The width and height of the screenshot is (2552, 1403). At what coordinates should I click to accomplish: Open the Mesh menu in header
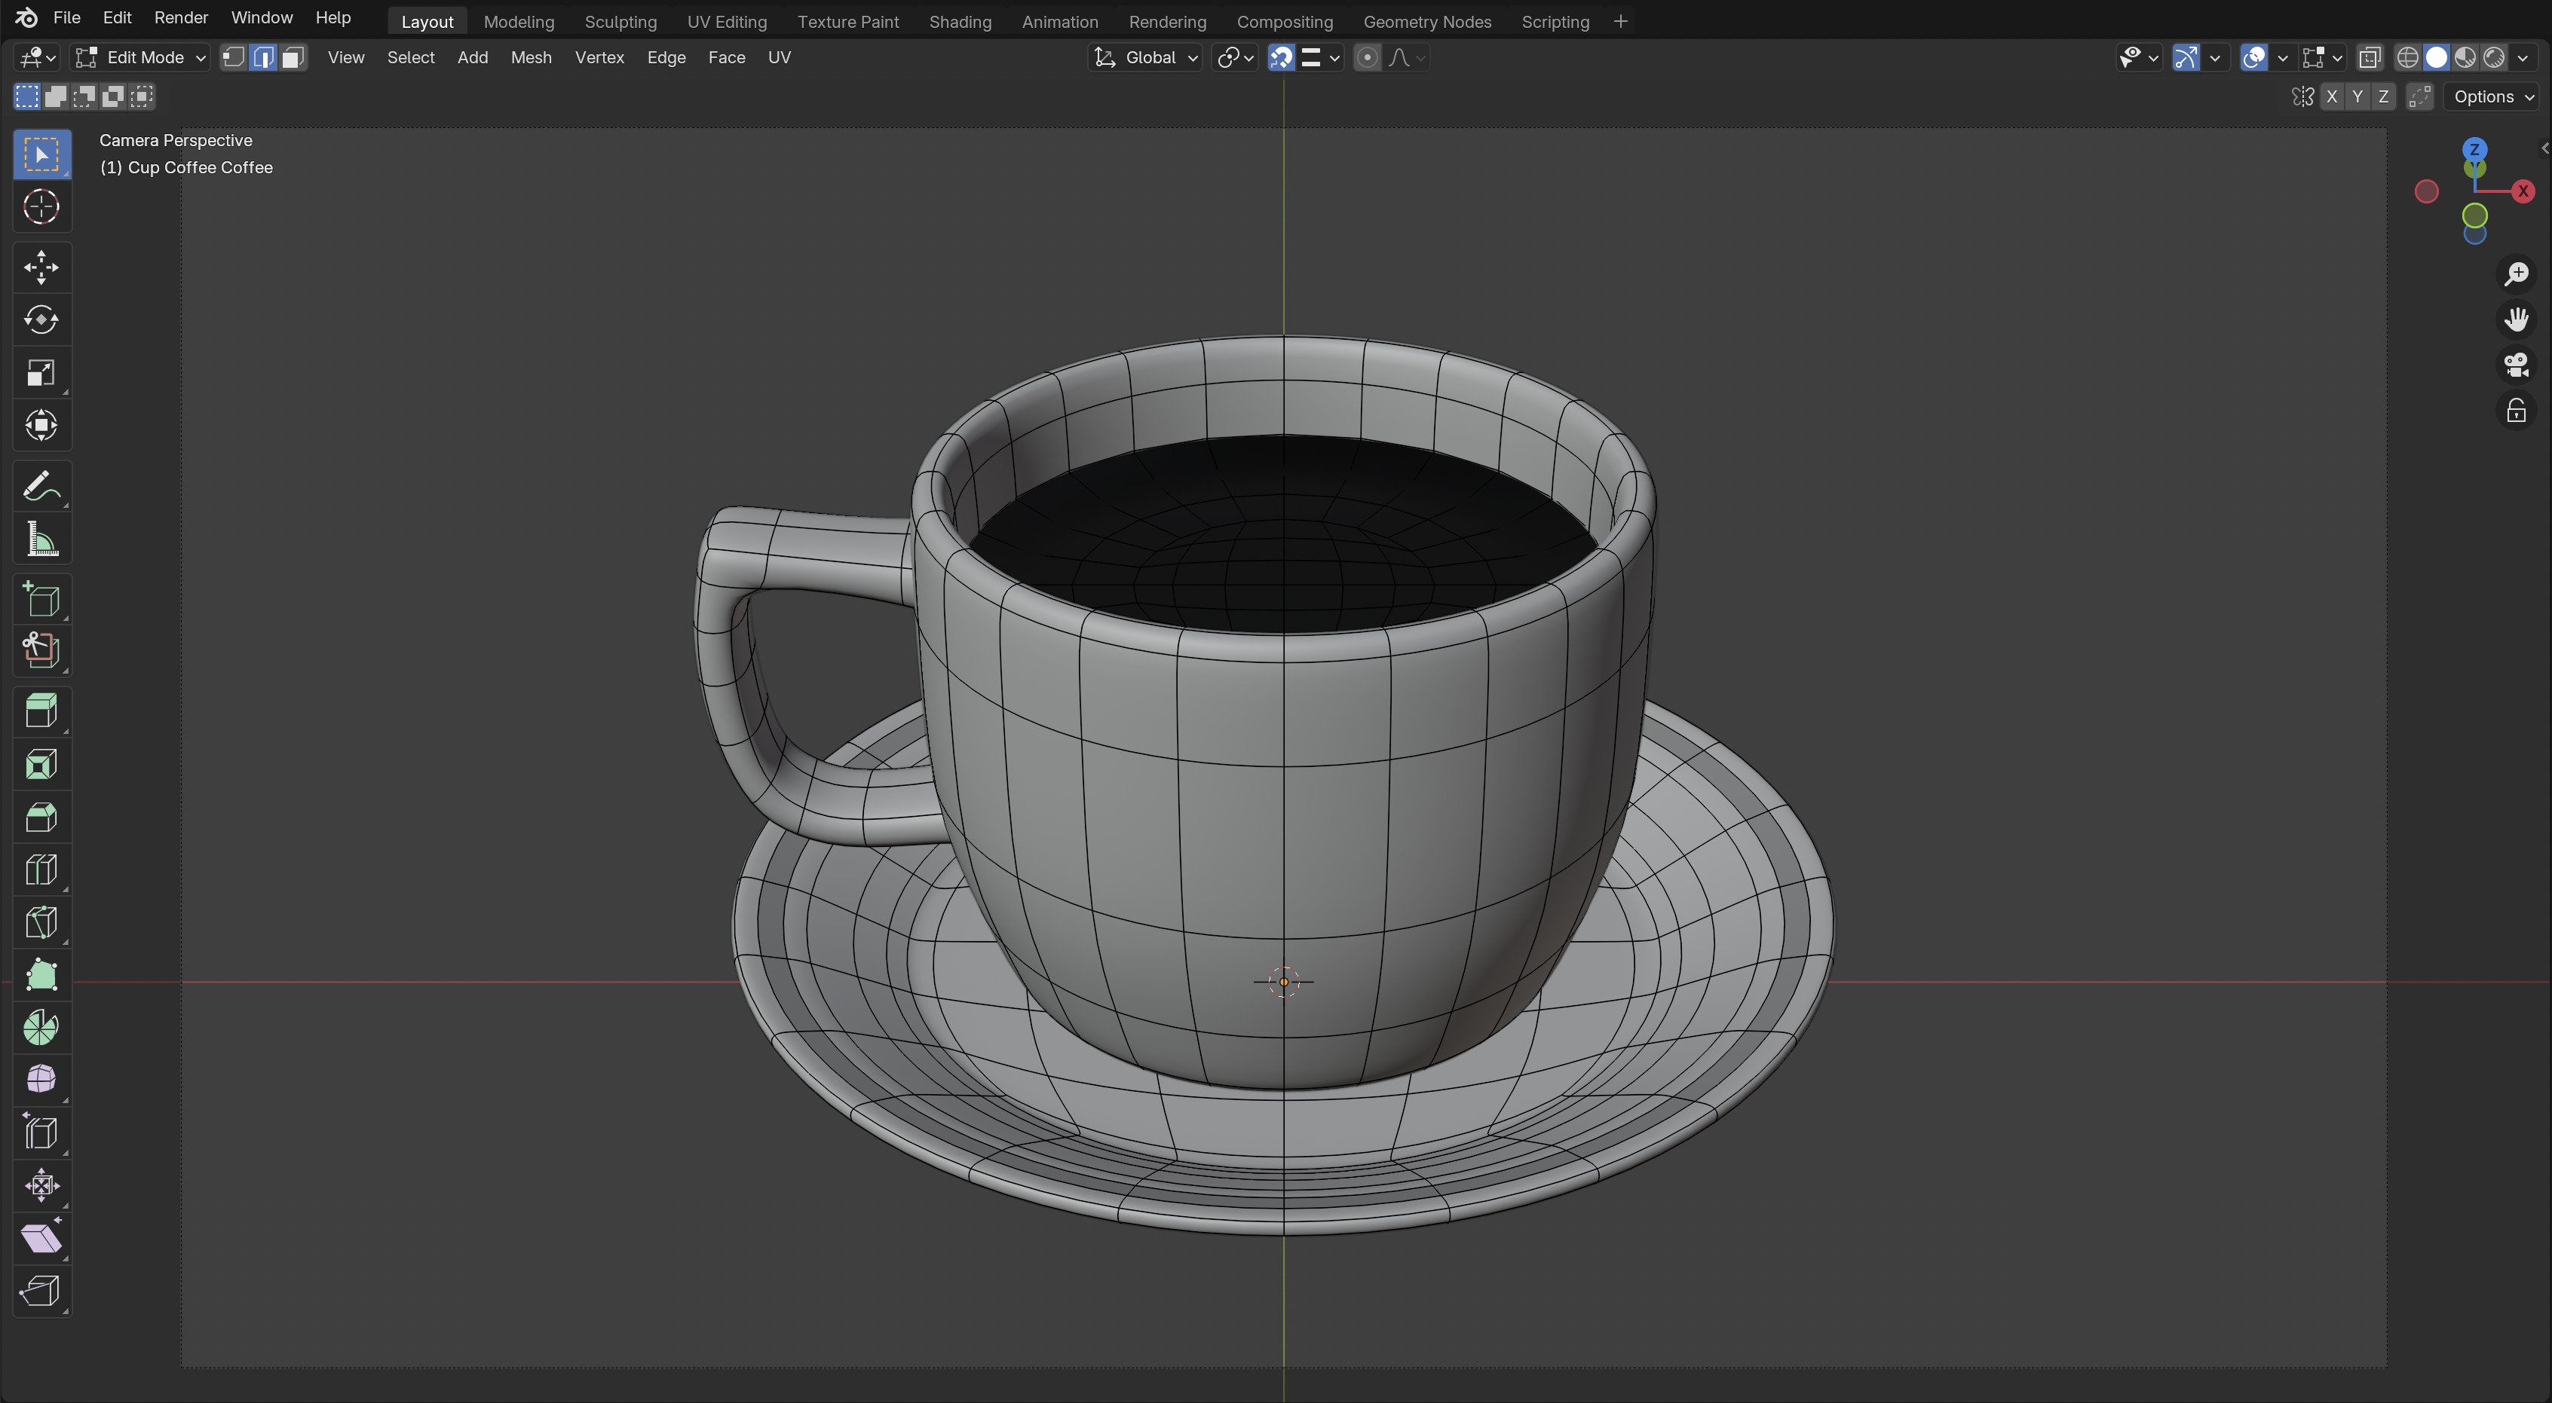(531, 57)
